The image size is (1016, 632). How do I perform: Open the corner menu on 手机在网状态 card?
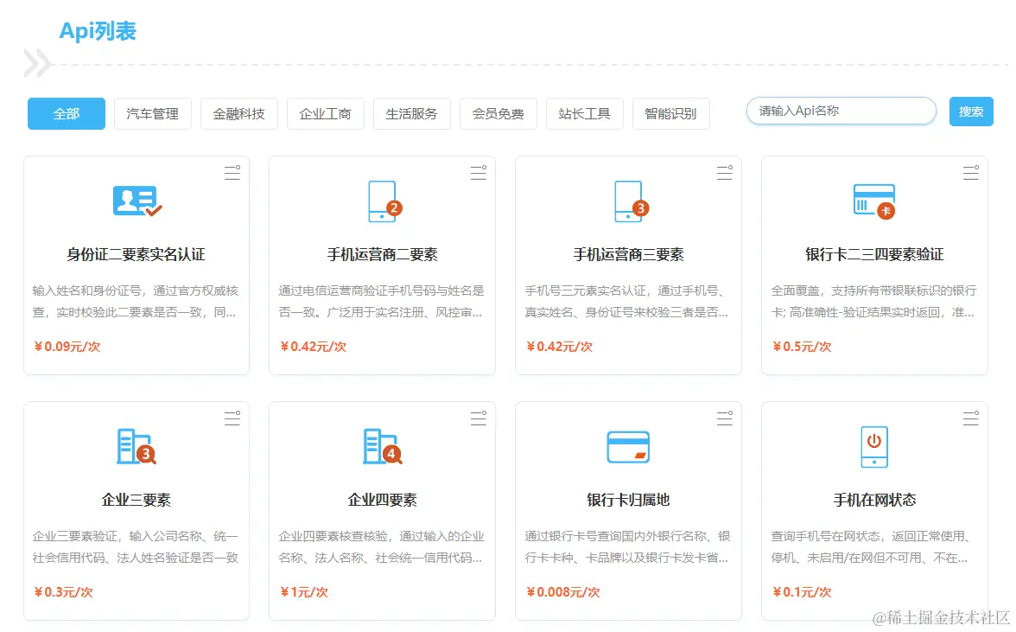coord(970,418)
